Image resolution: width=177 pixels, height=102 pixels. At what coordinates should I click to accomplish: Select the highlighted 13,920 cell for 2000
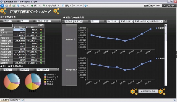pos(19,30)
